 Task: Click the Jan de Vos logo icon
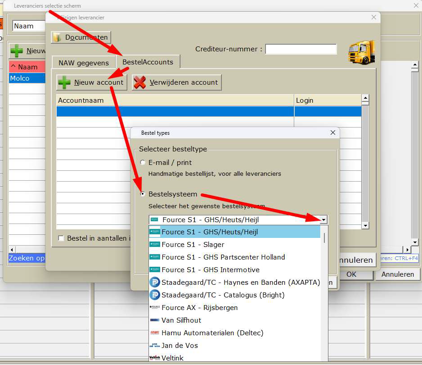(x=155, y=345)
